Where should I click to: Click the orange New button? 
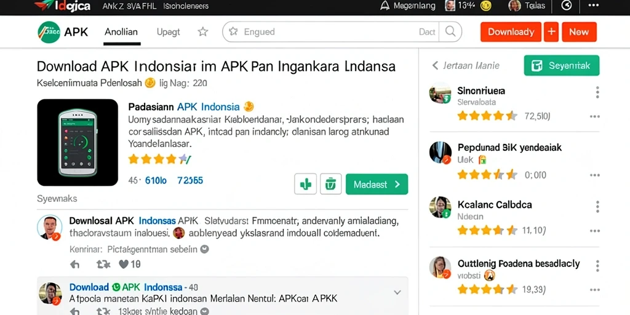coord(579,32)
